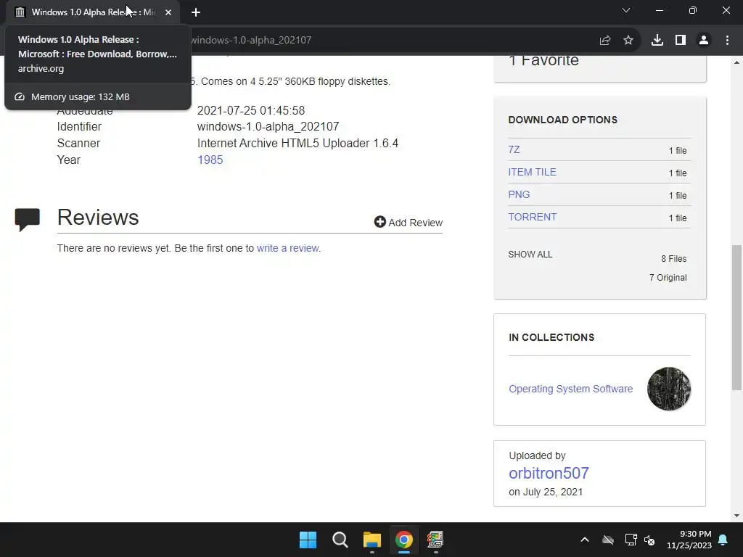Download the 7Z file option
Viewport: 743px width, 557px height.
tap(514, 149)
